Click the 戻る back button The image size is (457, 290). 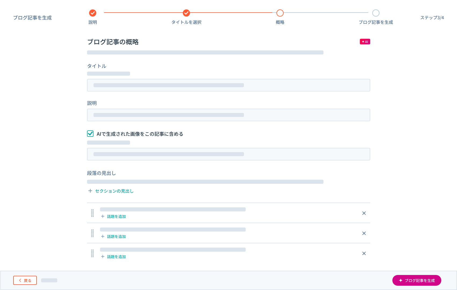[25, 280]
